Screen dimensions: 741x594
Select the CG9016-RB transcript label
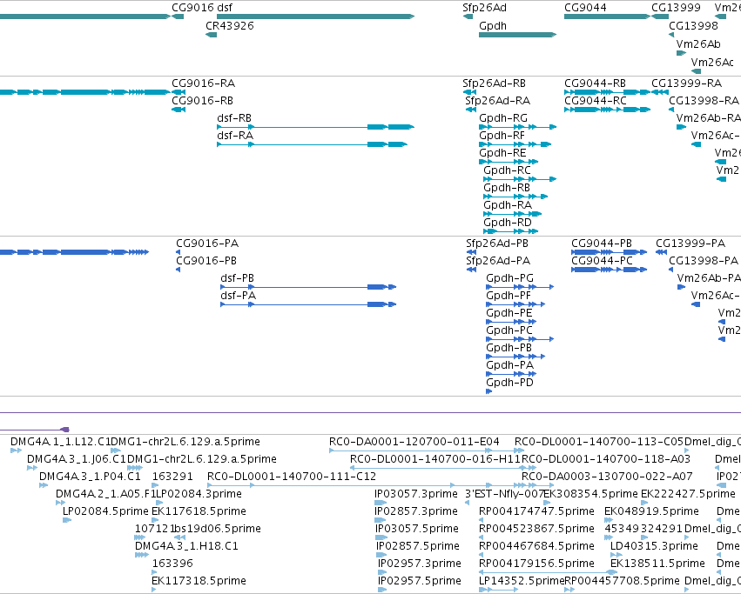coord(202,101)
